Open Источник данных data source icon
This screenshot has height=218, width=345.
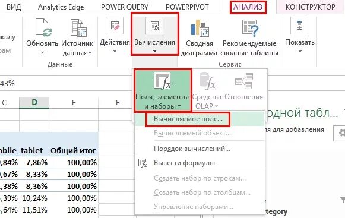78,28
